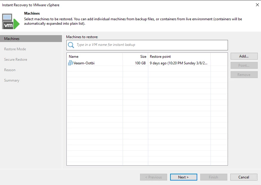Go to the Reason step
261x185 pixels.
point(10,70)
